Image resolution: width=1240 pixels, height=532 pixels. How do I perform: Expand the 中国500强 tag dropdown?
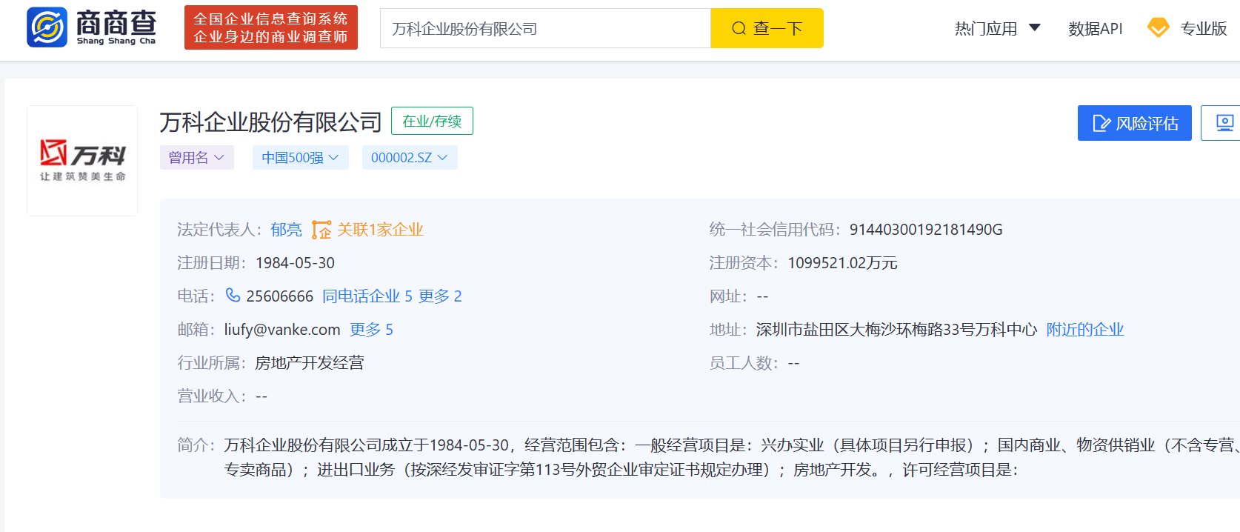point(300,158)
